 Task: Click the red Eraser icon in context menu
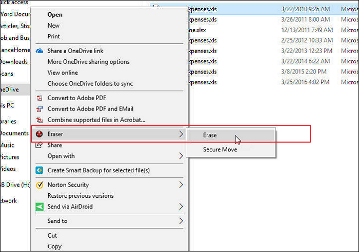tap(39, 134)
